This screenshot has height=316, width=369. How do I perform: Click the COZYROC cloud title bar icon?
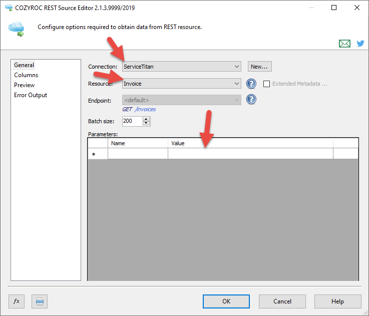coord(9,8)
